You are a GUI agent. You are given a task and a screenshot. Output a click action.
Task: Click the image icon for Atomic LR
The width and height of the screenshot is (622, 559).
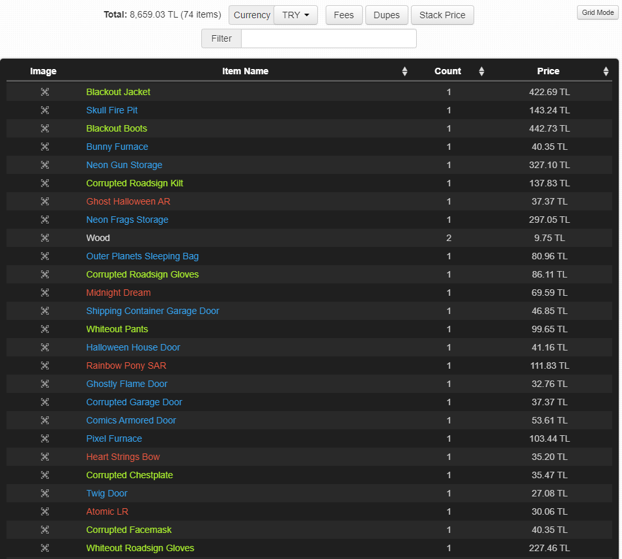point(45,512)
